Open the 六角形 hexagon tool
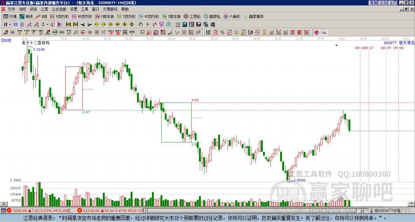This screenshot has width=415, height=222. click(x=232, y=16)
